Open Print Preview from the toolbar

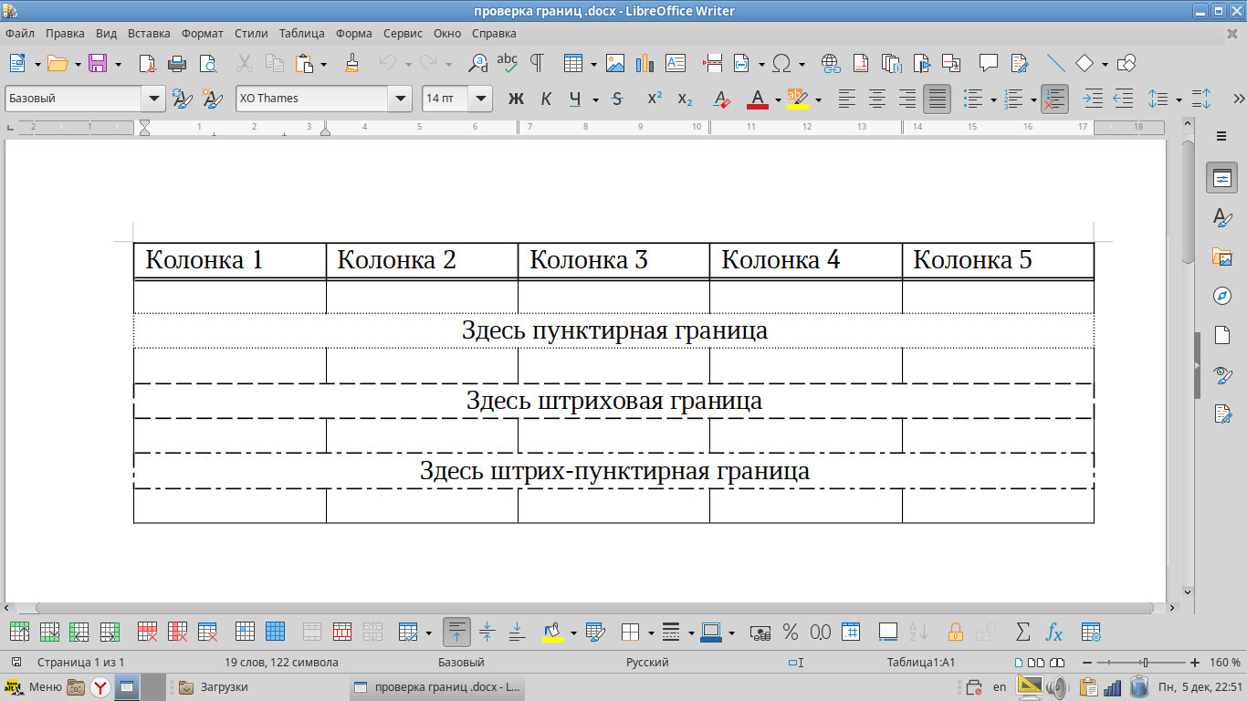tap(207, 64)
